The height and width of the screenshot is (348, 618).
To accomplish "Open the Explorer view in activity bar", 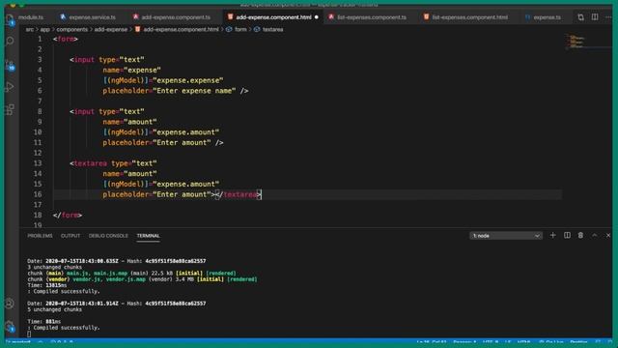I will tap(10, 19).
